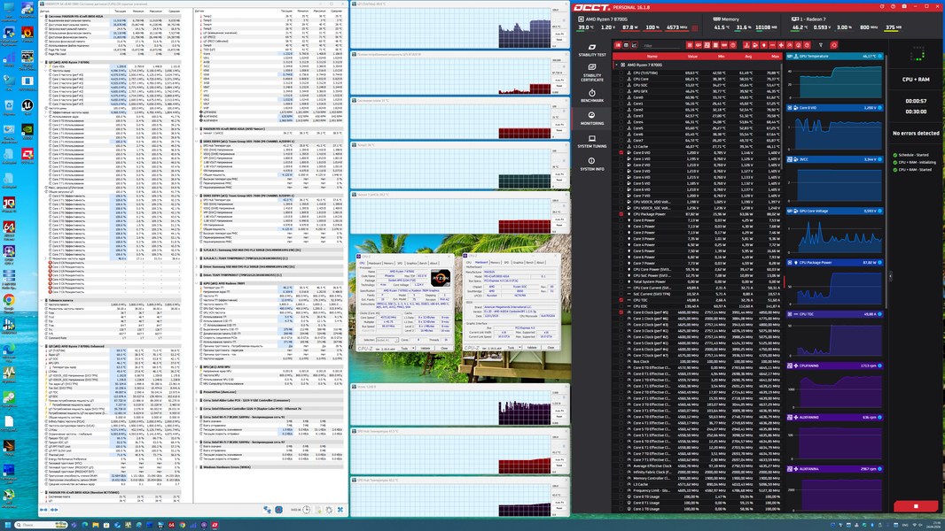Click Reset in Vcore graph window
945x531 pixels.
coord(559,416)
